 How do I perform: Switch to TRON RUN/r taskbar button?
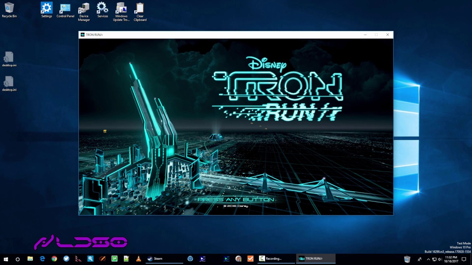coord(316,259)
